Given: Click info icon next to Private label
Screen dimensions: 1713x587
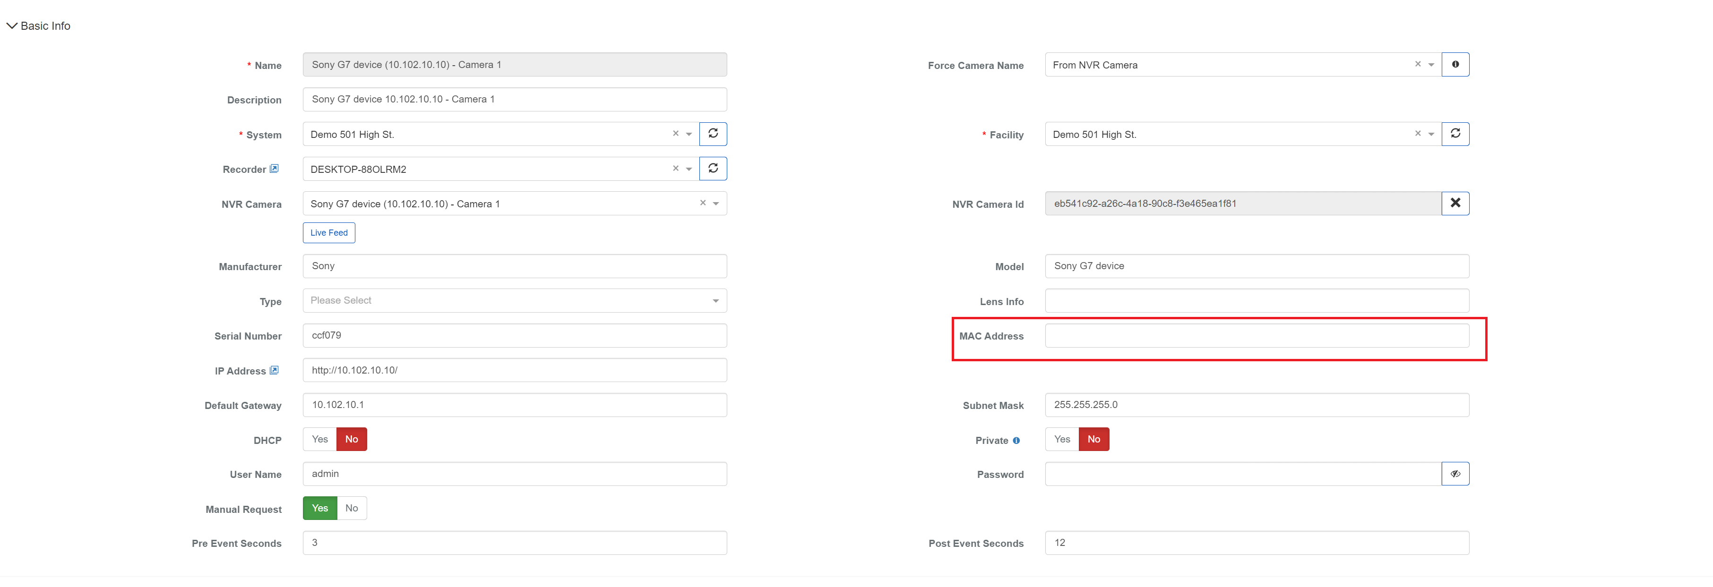Looking at the screenshot, I should click(1016, 441).
